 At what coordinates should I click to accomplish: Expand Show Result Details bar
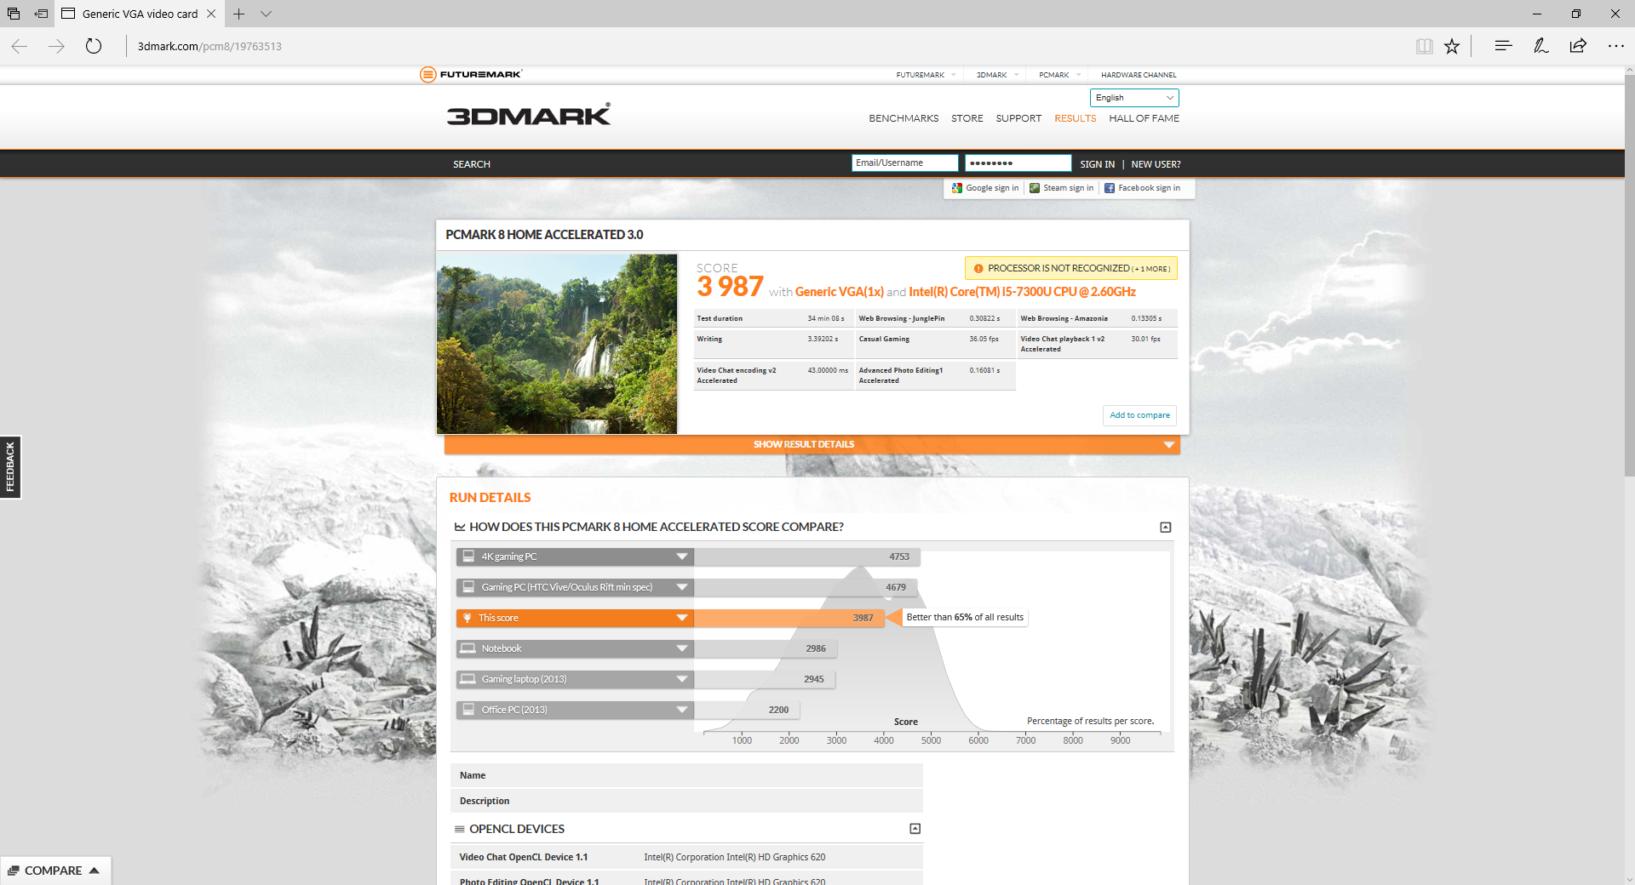click(x=812, y=444)
